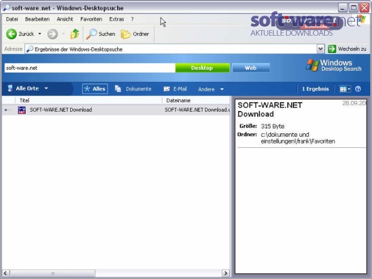
Task: Open the Datei menu
Action: click(x=12, y=19)
